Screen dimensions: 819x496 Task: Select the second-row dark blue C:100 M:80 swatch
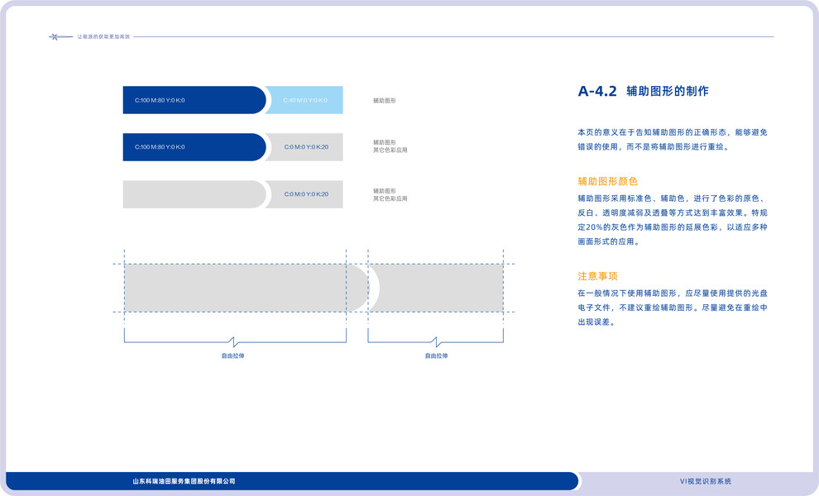(x=194, y=146)
